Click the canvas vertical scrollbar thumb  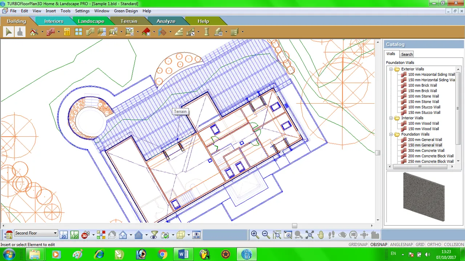click(x=378, y=153)
